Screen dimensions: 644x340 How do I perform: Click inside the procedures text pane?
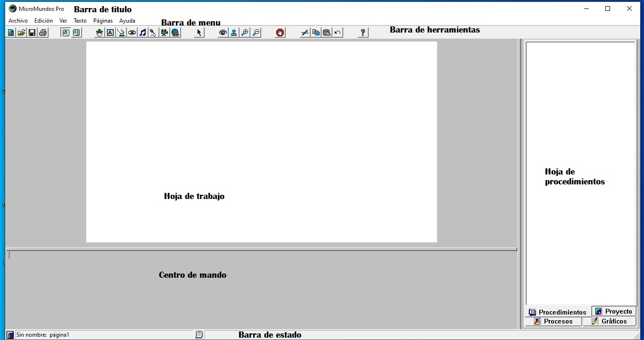pyautogui.click(x=581, y=174)
